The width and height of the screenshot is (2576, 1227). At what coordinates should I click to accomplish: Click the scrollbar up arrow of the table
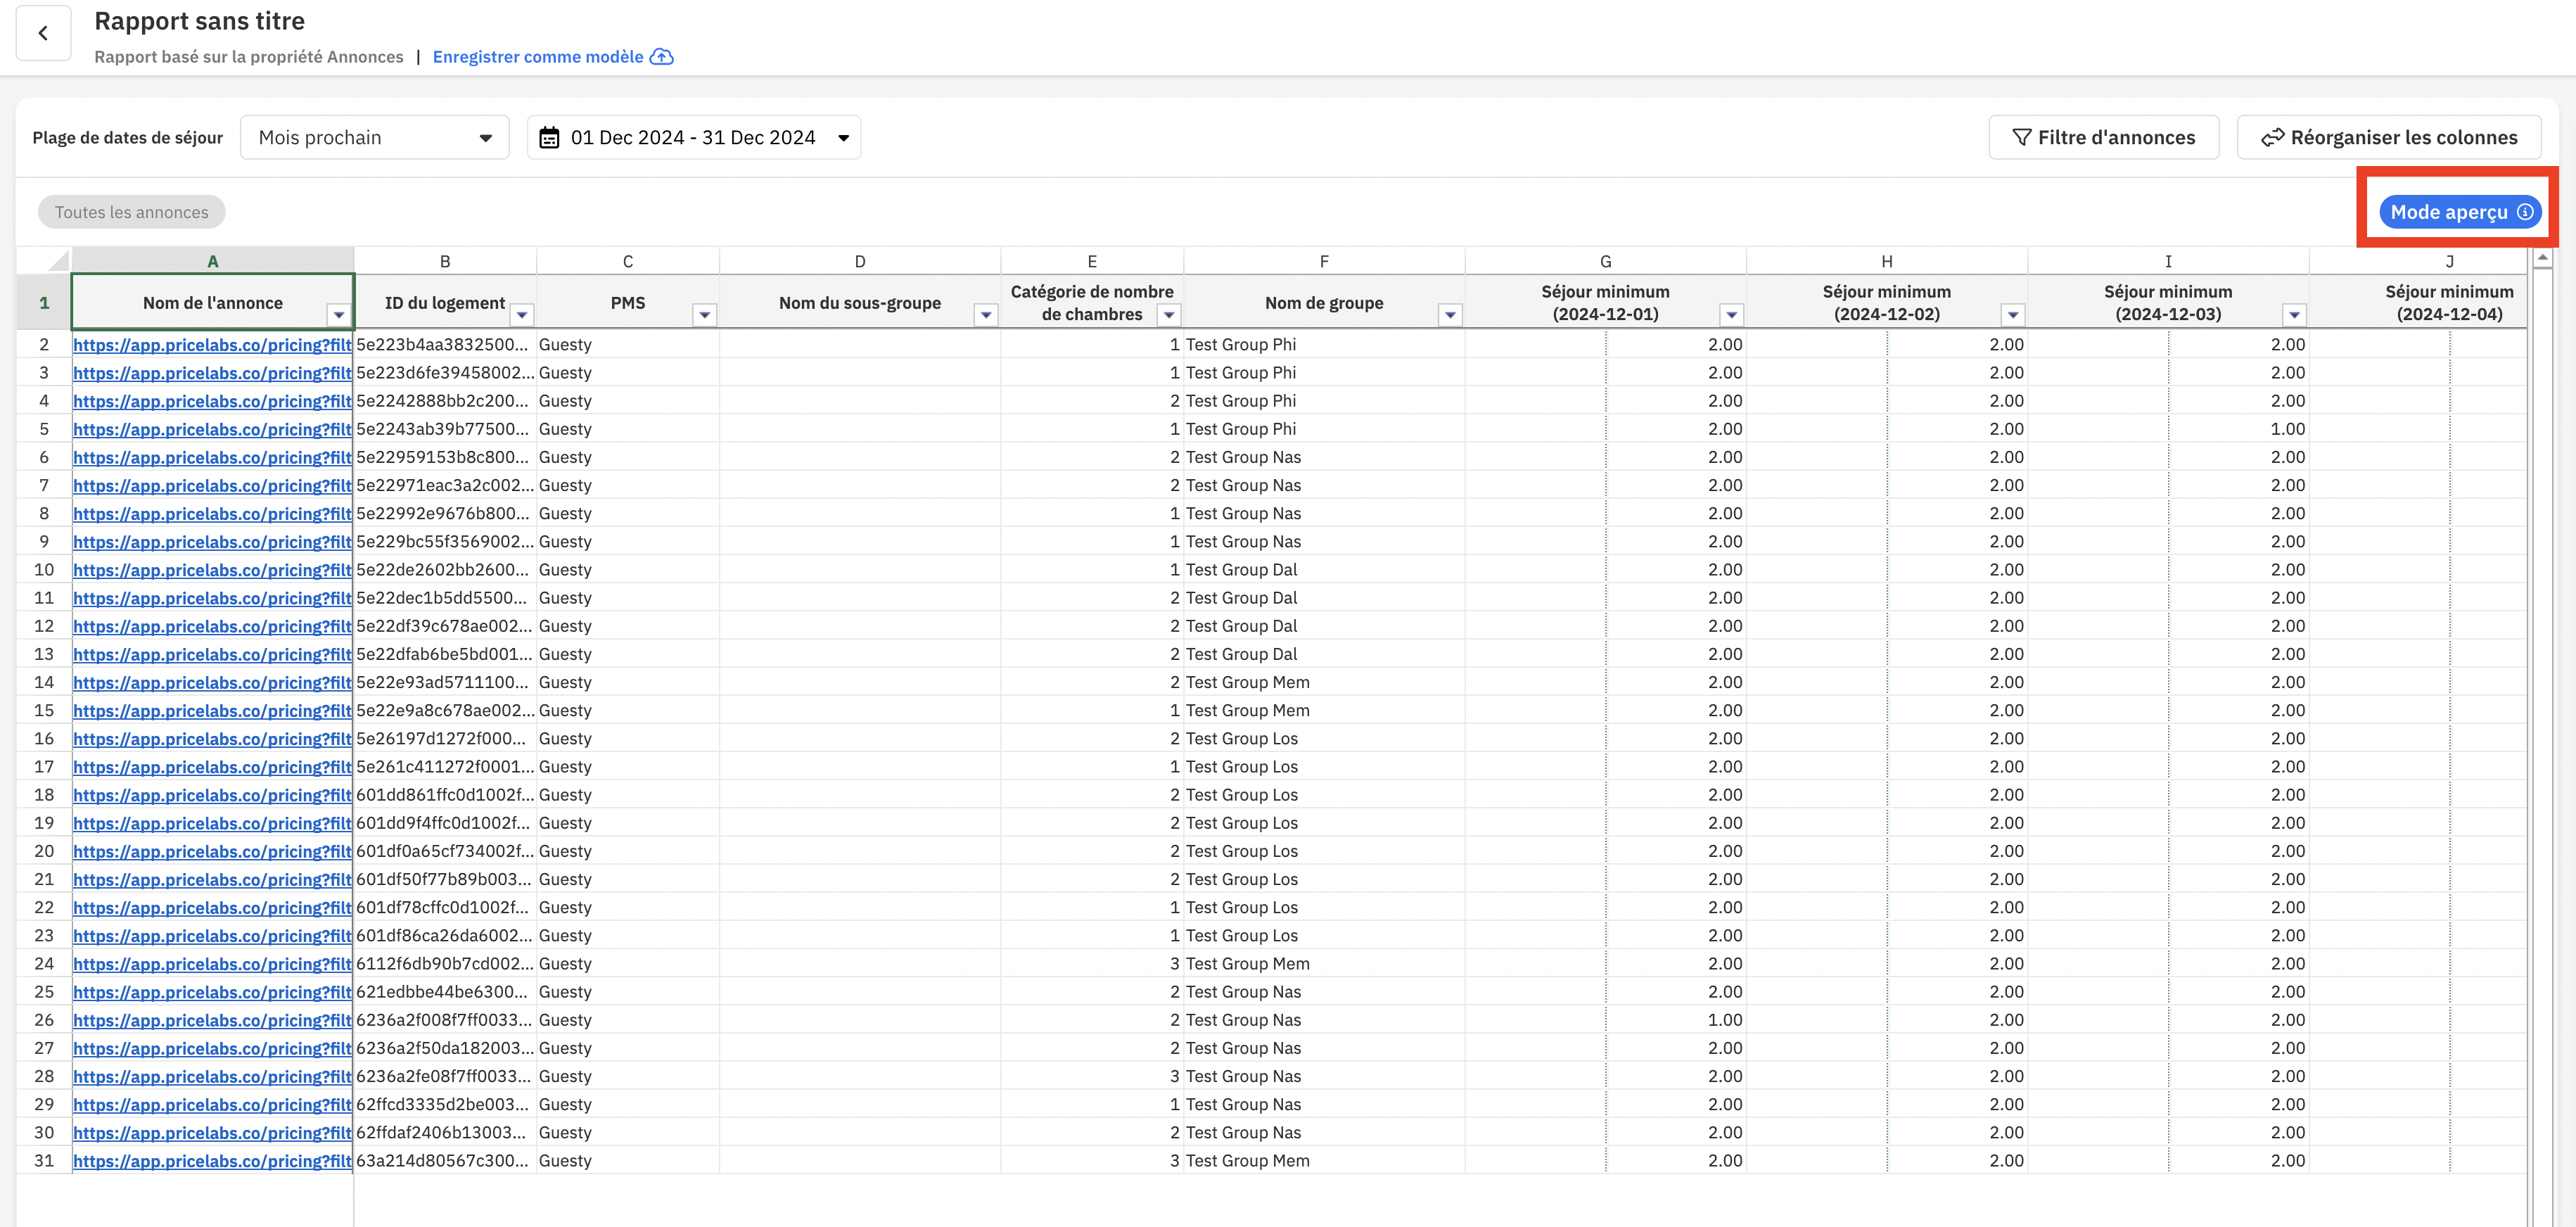pyautogui.click(x=2542, y=258)
